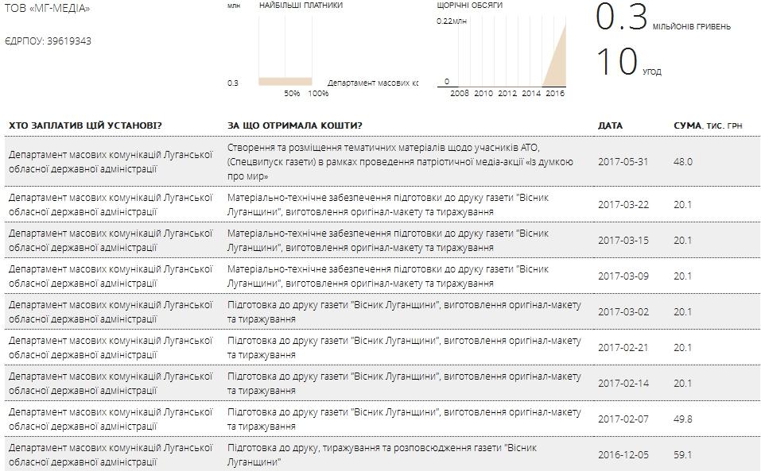Click the date 2017-03-02 cell
The image size is (761, 471).
tap(623, 311)
